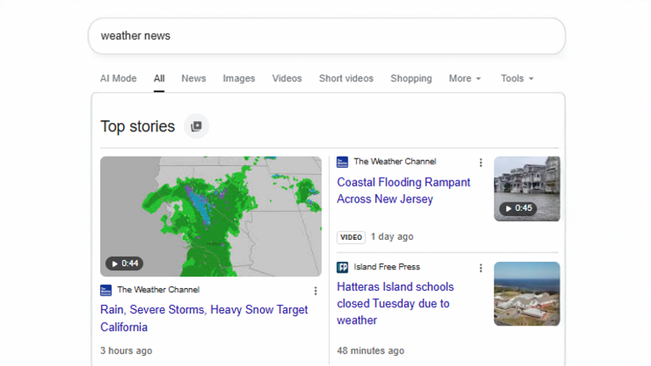651x366 pixels.
Task: Open the aerial school building thumbnail
Action: [527, 294]
